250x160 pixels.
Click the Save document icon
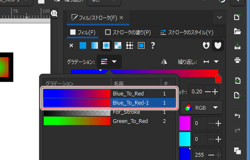(237, 46)
